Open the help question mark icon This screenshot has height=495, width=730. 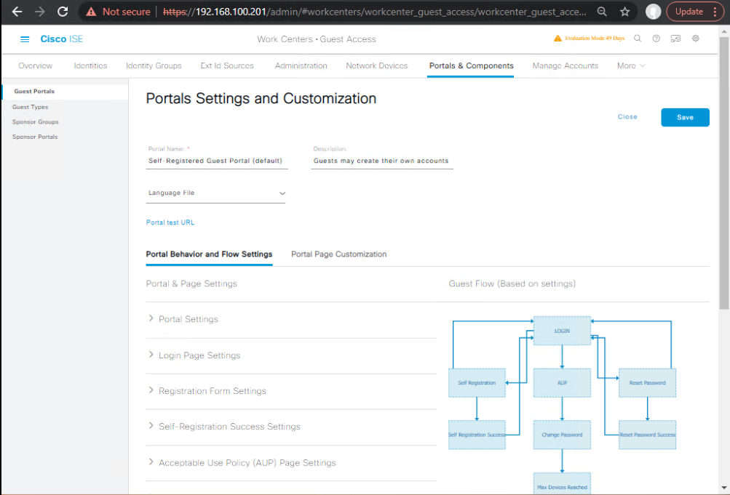pyautogui.click(x=656, y=39)
